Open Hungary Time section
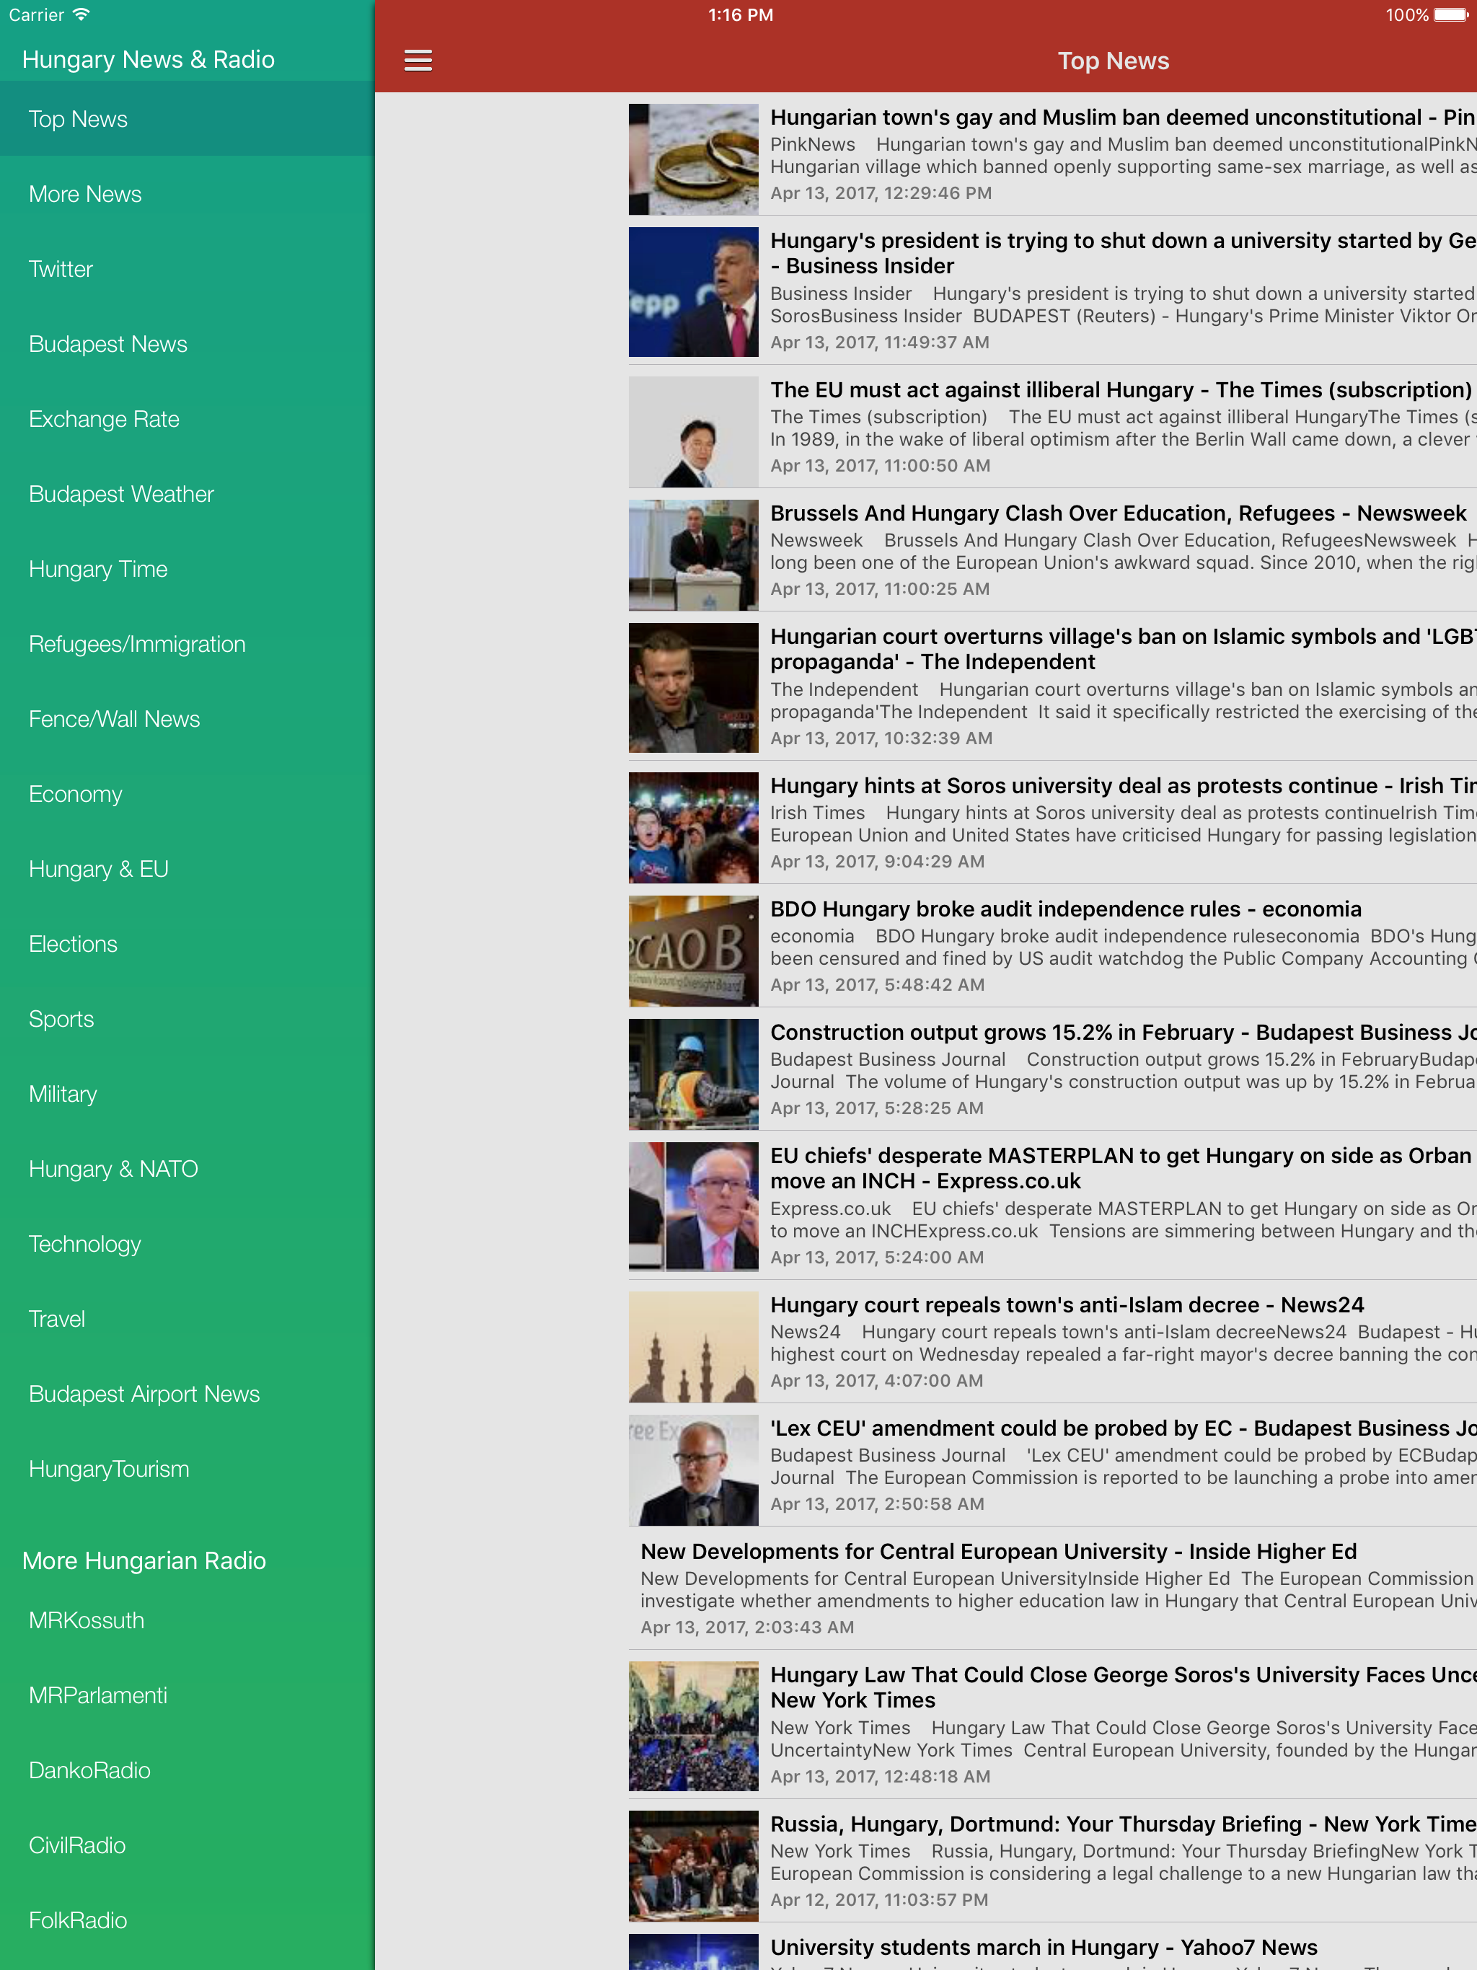The image size is (1477, 1970). pos(187,568)
